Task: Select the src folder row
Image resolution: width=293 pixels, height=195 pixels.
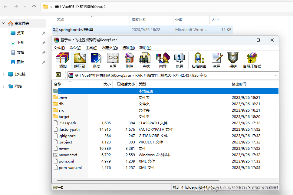Action: click(166, 110)
